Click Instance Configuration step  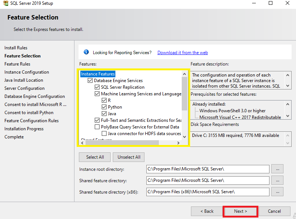click(x=27, y=72)
